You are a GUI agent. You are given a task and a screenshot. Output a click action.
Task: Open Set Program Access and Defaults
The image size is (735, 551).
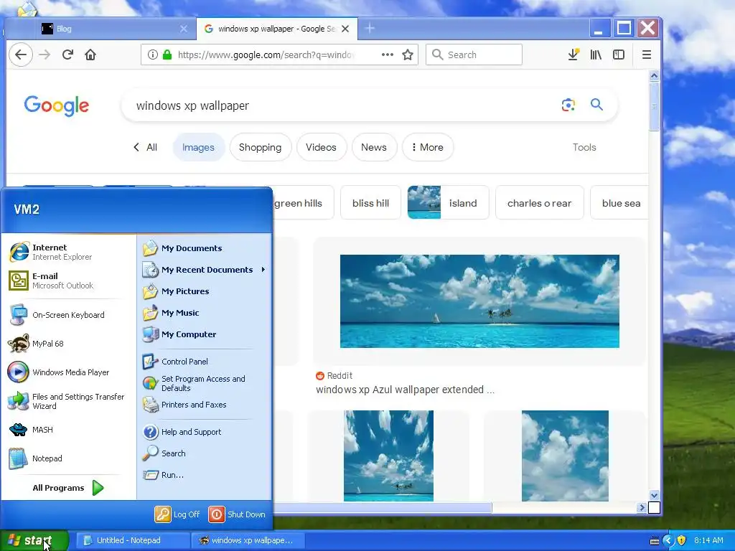205,383
